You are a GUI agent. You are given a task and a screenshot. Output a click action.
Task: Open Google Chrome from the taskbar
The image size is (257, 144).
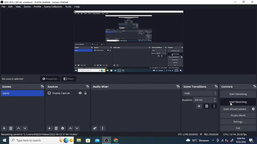116,140
